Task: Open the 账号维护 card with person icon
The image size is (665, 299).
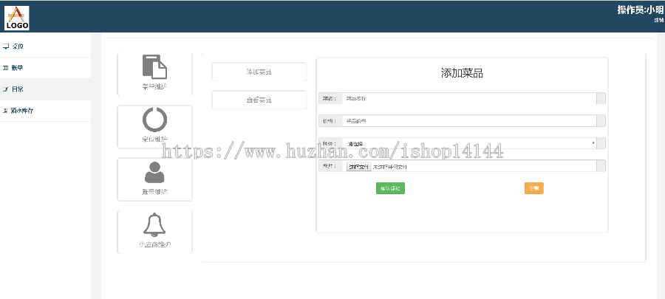Action: (x=154, y=179)
